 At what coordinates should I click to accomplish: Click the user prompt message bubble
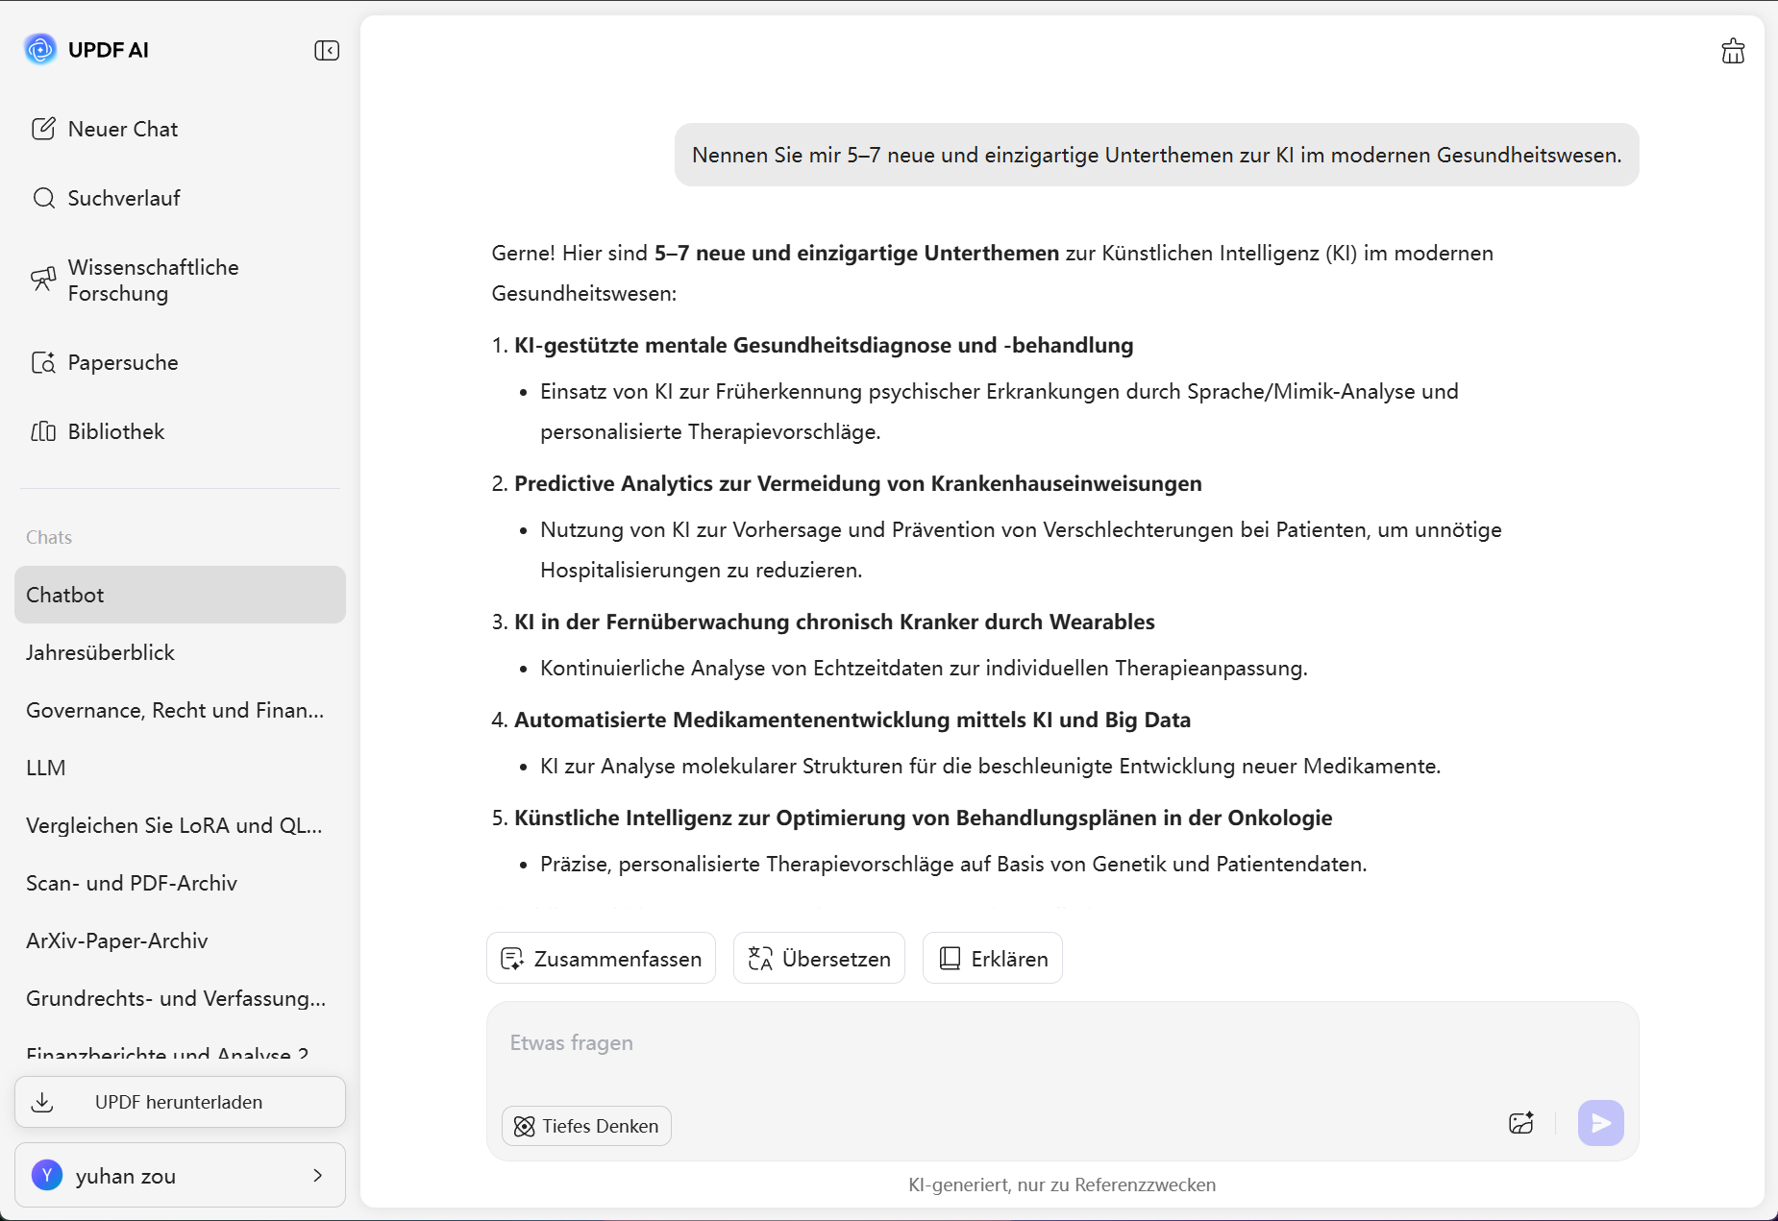pos(1157,155)
